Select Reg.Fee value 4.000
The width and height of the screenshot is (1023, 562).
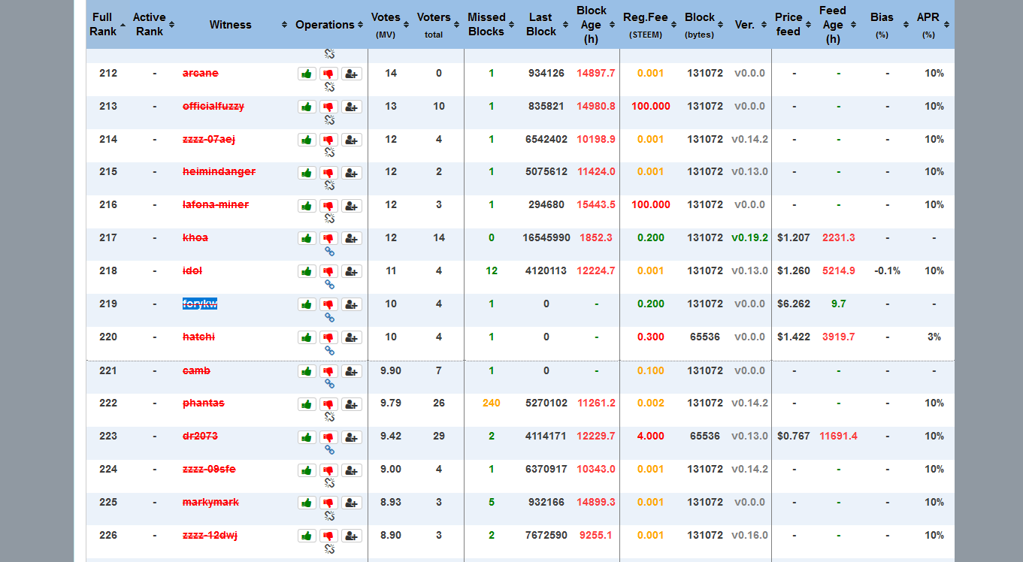point(651,436)
